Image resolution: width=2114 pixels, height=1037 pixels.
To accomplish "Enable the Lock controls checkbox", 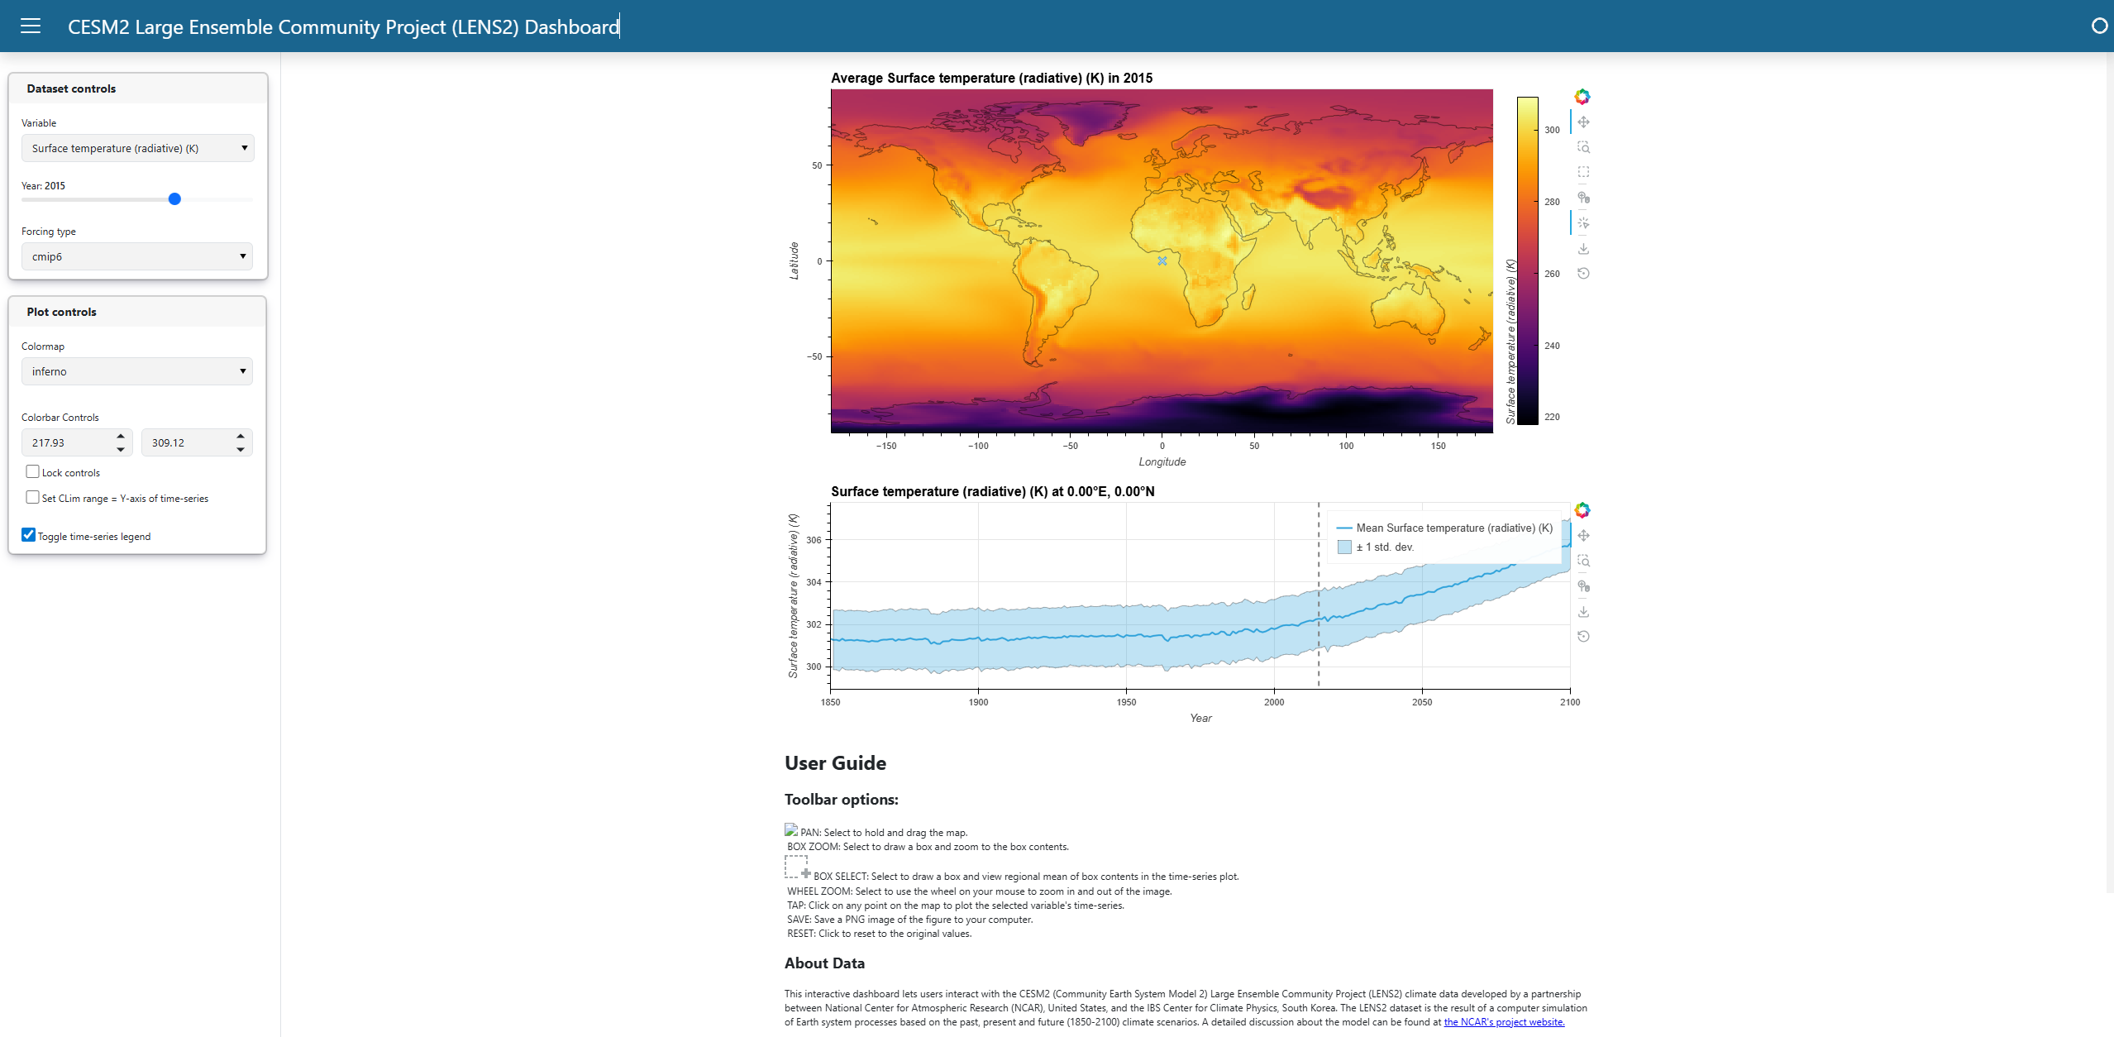I will (33, 471).
